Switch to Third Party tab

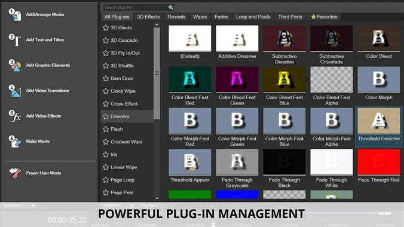pos(290,17)
